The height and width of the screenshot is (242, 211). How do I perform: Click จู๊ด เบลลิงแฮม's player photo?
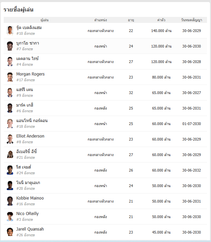(10, 31)
